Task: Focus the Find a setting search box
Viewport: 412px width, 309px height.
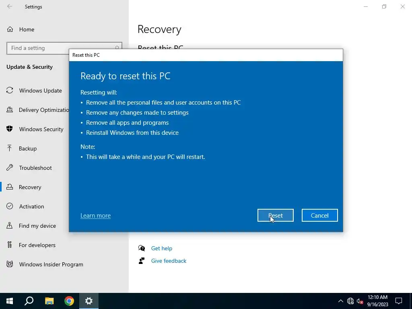Action: pyautogui.click(x=64, y=48)
